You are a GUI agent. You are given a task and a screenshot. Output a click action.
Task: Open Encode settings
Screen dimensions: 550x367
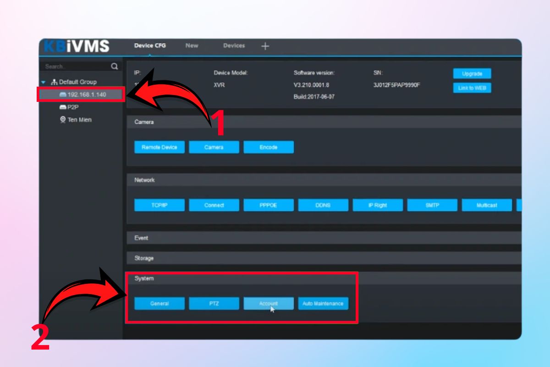click(269, 147)
